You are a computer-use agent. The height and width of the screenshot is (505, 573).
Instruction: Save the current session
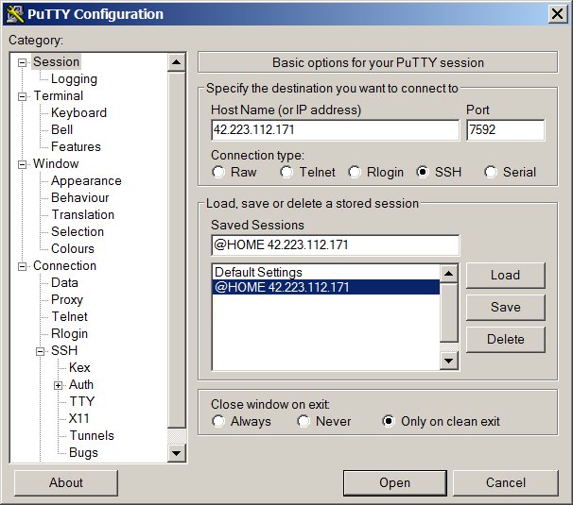tap(506, 307)
